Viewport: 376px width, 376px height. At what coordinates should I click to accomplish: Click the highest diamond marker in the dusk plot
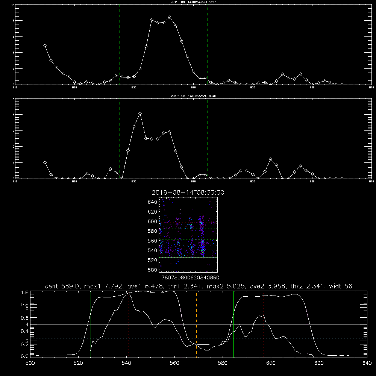point(140,114)
